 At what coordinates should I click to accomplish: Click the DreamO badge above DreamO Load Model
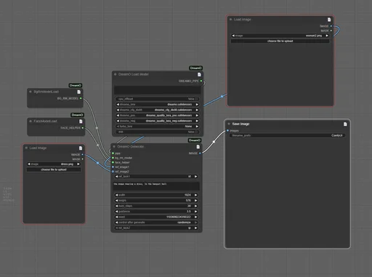tap(195, 68)
